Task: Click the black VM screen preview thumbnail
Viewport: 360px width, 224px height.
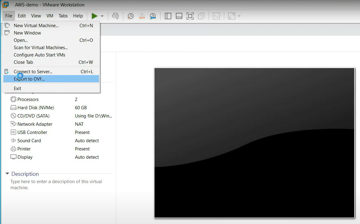Action: click(254, 143)
